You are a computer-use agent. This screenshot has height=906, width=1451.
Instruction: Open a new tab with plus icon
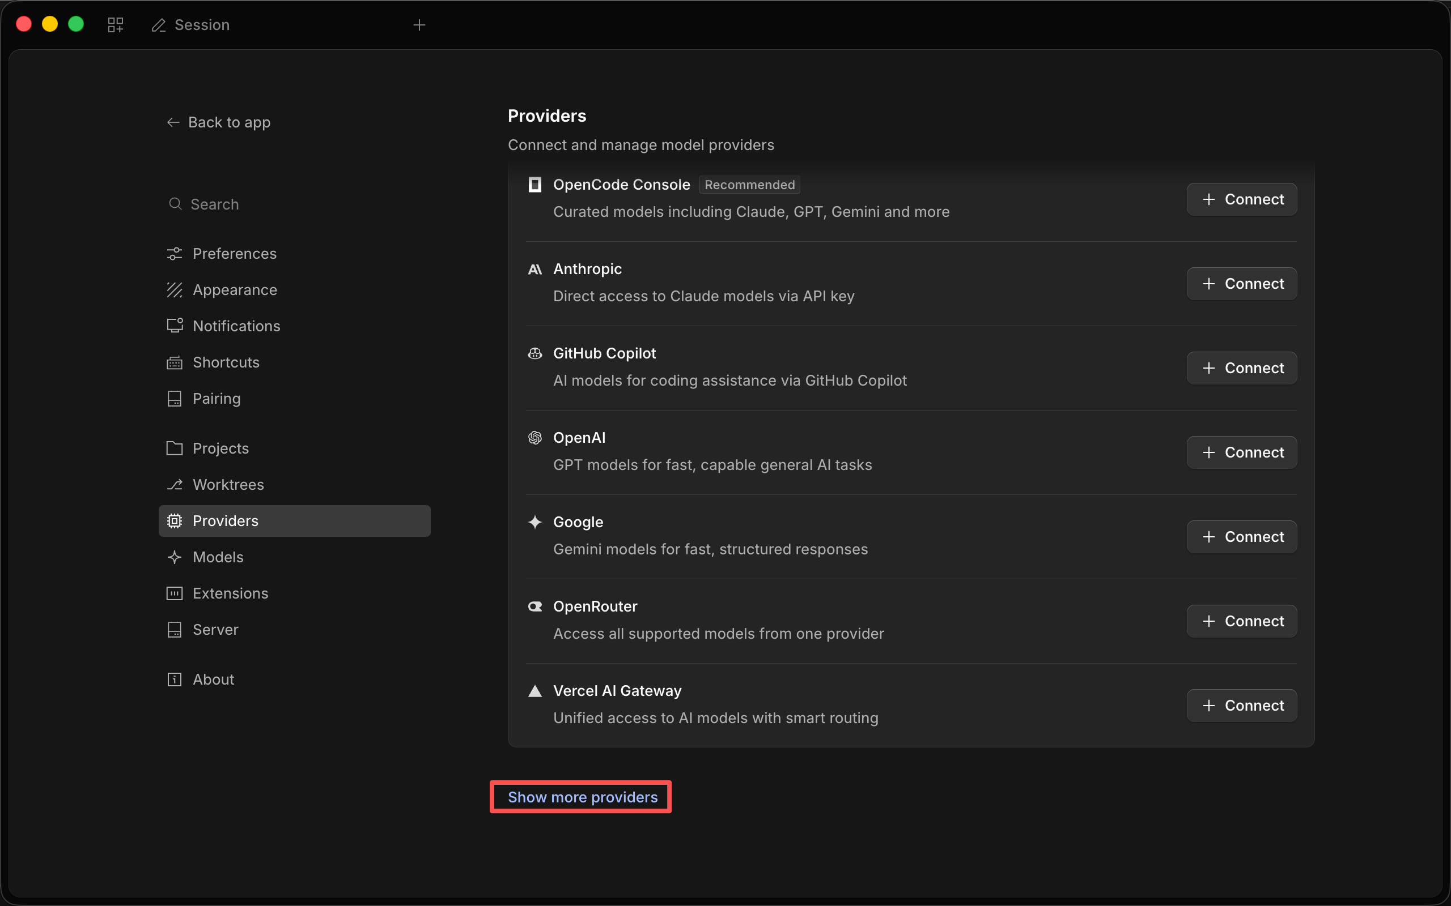(419, 24)
